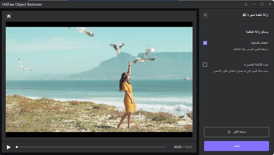Play the video preview
This screenshot has height=155, width=274.
click(9, 147)
